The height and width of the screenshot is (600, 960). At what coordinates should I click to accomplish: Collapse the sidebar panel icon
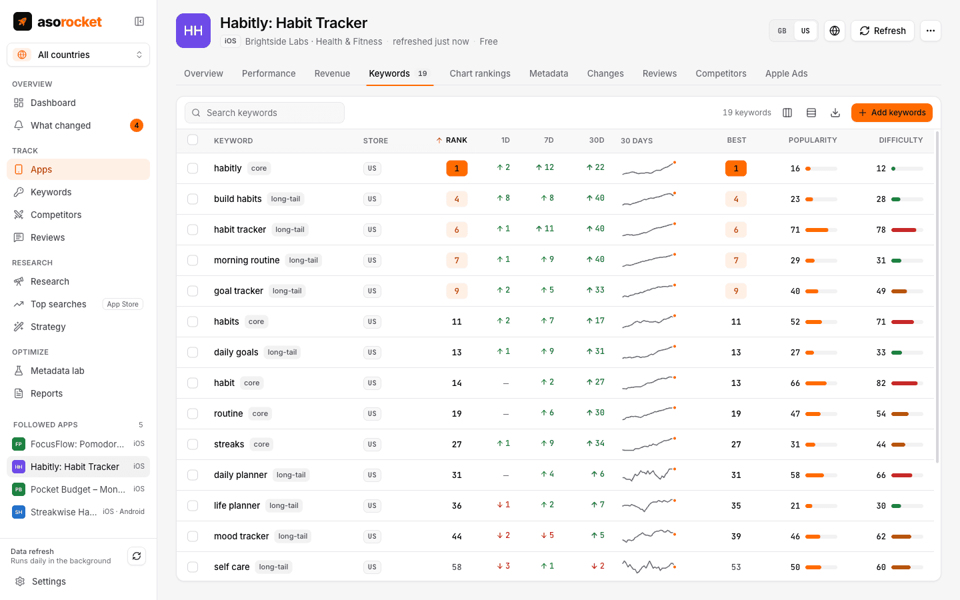[x=139, y=21]
